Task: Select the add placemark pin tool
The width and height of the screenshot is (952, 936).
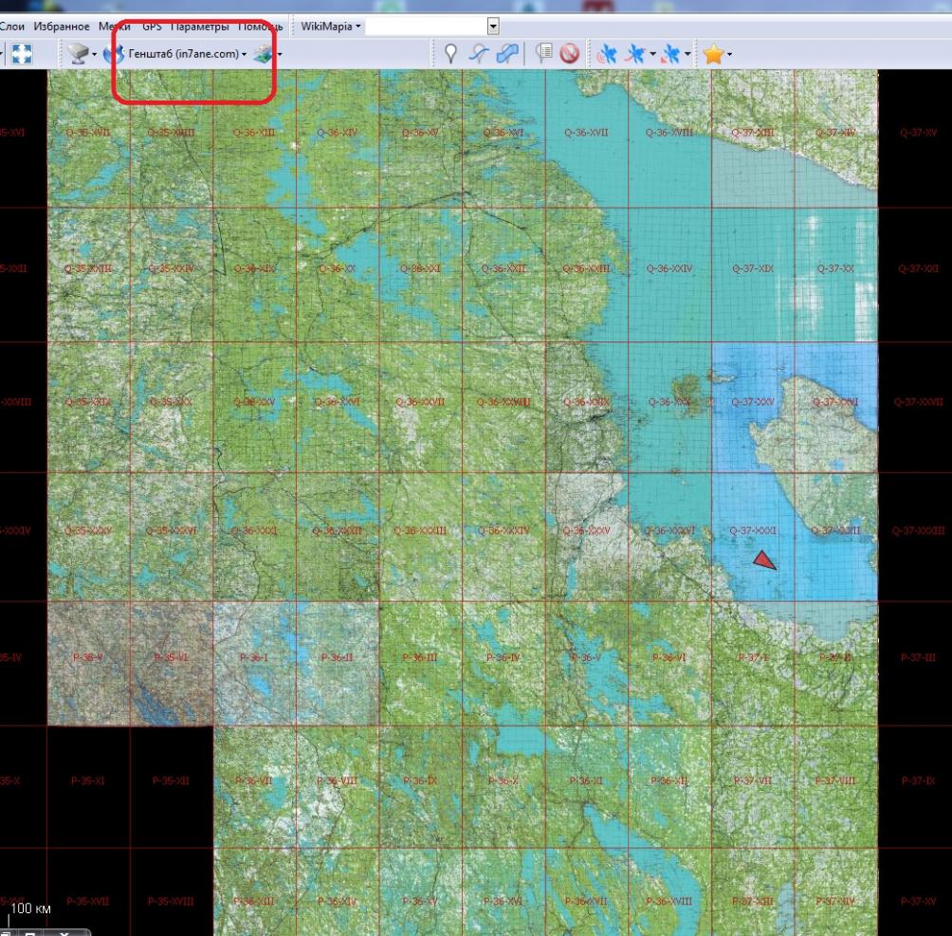Action: tap(450, 54)
